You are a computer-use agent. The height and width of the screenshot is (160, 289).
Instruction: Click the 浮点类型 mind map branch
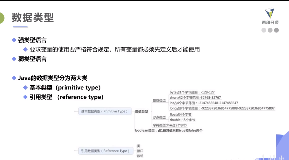159,117
